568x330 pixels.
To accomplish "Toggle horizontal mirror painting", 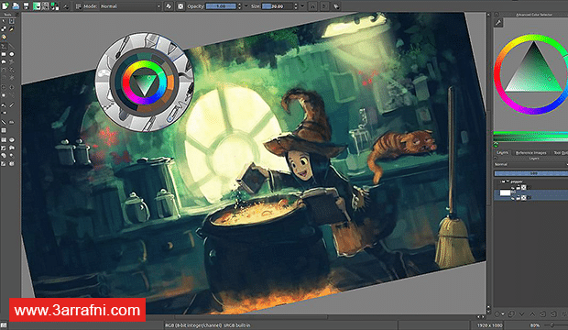I will (313, 6).
